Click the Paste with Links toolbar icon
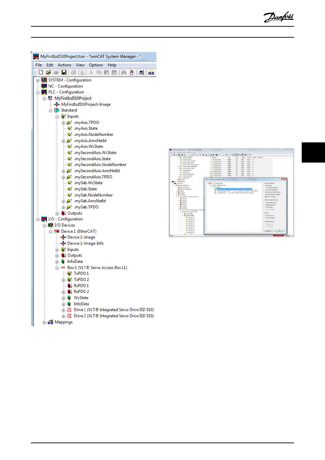Image resolution: width=325 pixels, height=460 pixels. [114, 72]
